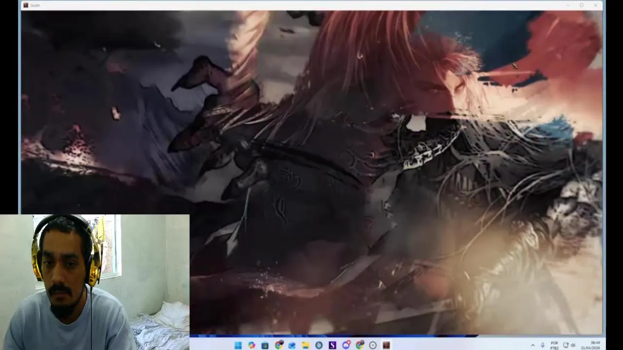Show hidden system tray icons chevron
This screenshot has height=350, width=623.
(x=532, y=345)
